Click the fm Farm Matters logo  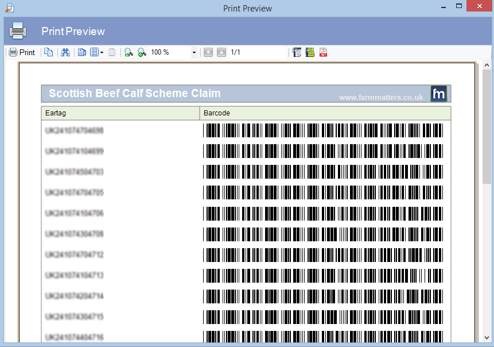(439, 94)
